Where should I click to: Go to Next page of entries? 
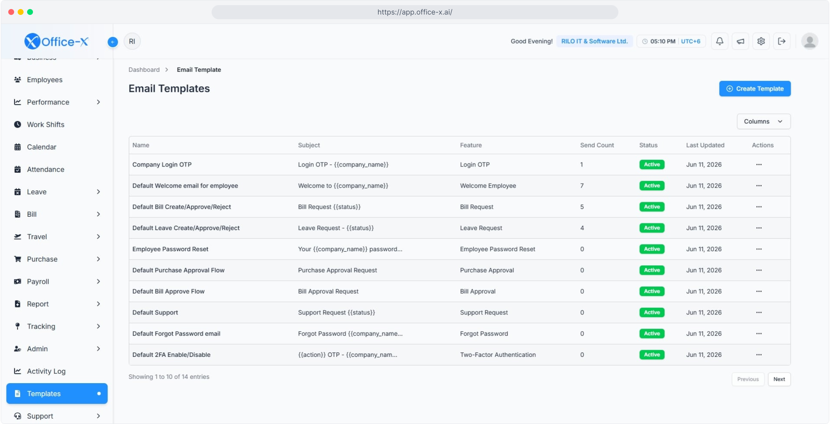(779, 379)
